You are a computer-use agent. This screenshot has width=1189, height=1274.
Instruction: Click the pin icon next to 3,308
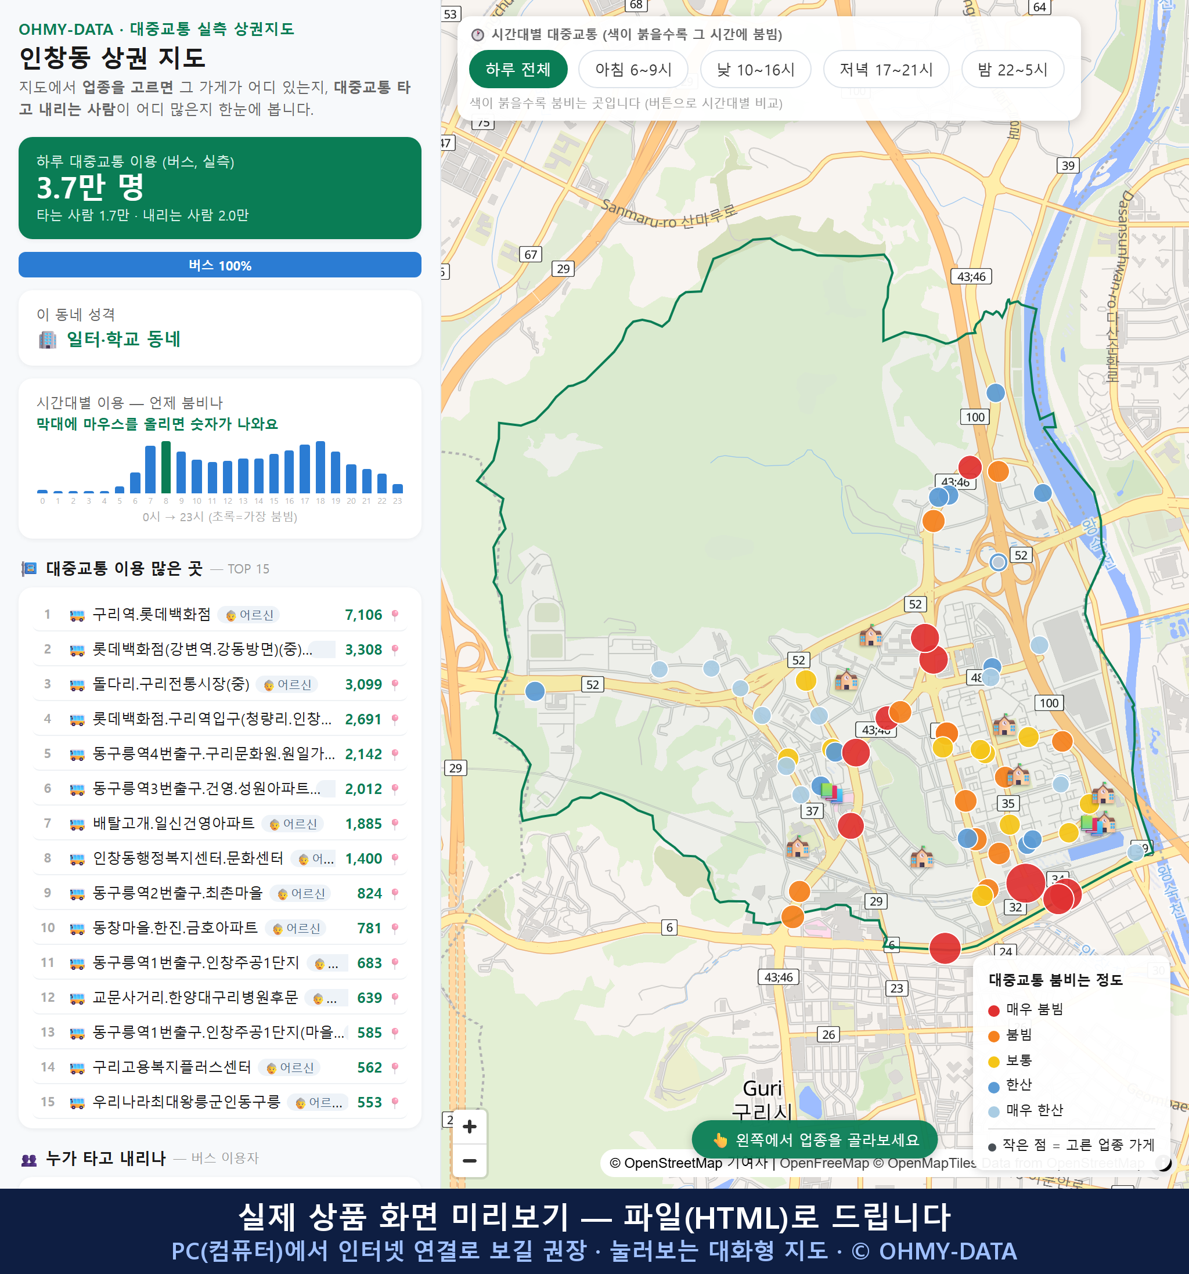(x=395, y=650)
